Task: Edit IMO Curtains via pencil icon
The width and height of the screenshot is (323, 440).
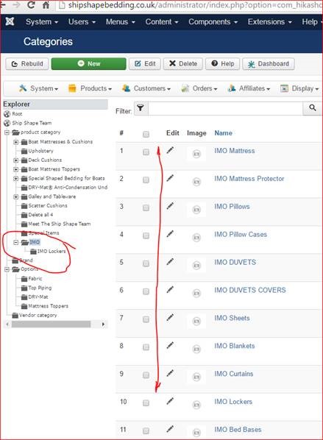Action: (170, 373)
